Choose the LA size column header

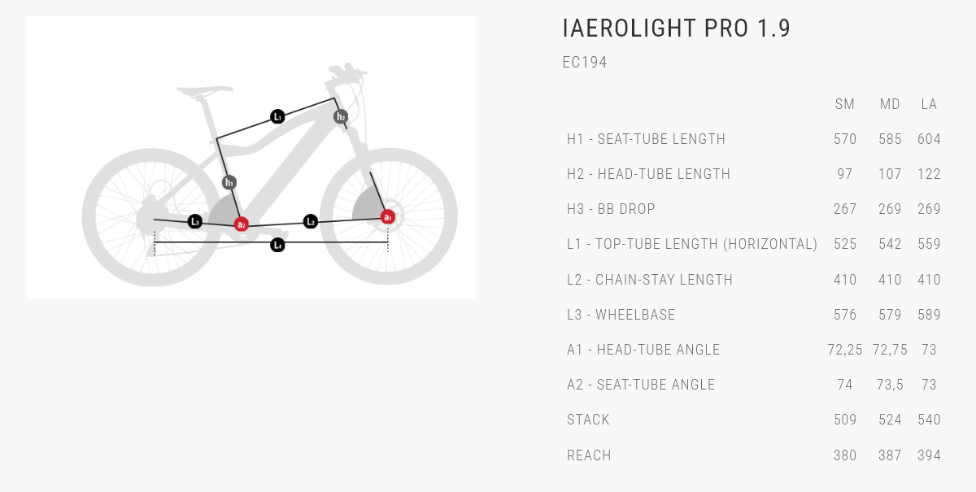[929, 104]
